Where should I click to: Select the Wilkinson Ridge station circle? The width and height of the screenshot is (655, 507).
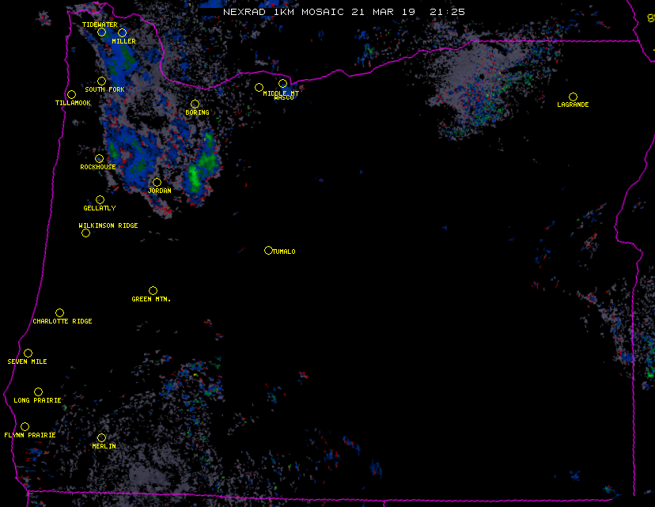[x=85, y=233]
